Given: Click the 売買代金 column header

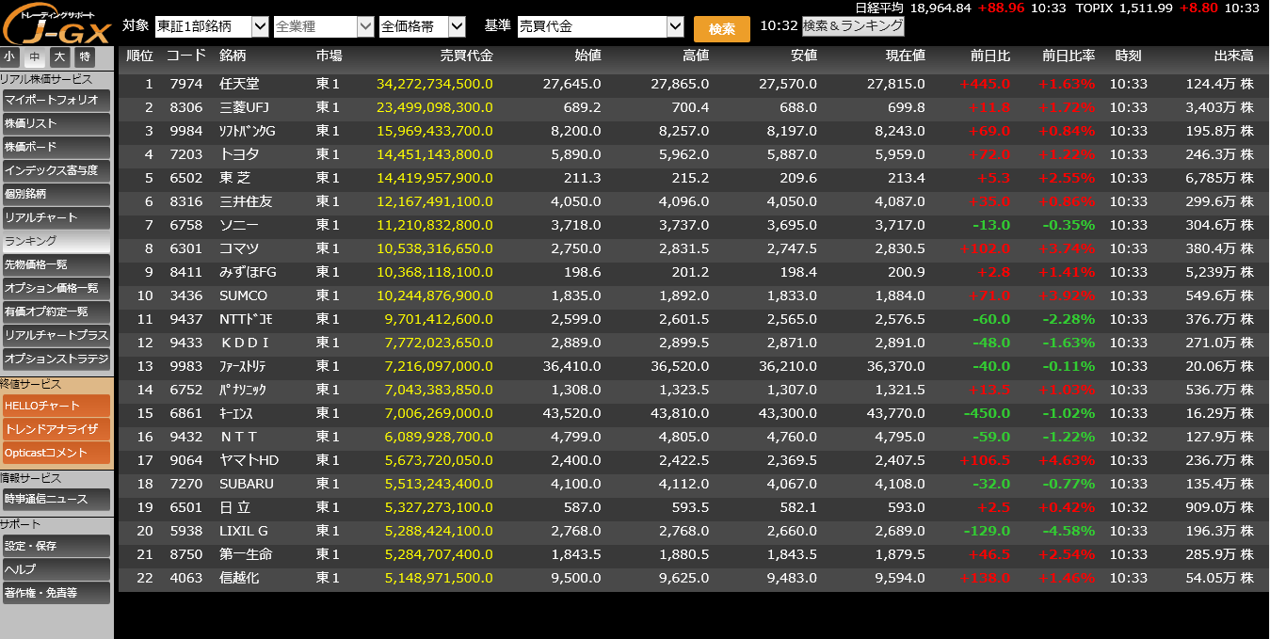Looking at the screenshot, I should tap(466, 56).
